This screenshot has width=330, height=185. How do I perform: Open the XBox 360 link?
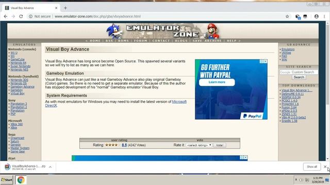[x=16, y=124]
